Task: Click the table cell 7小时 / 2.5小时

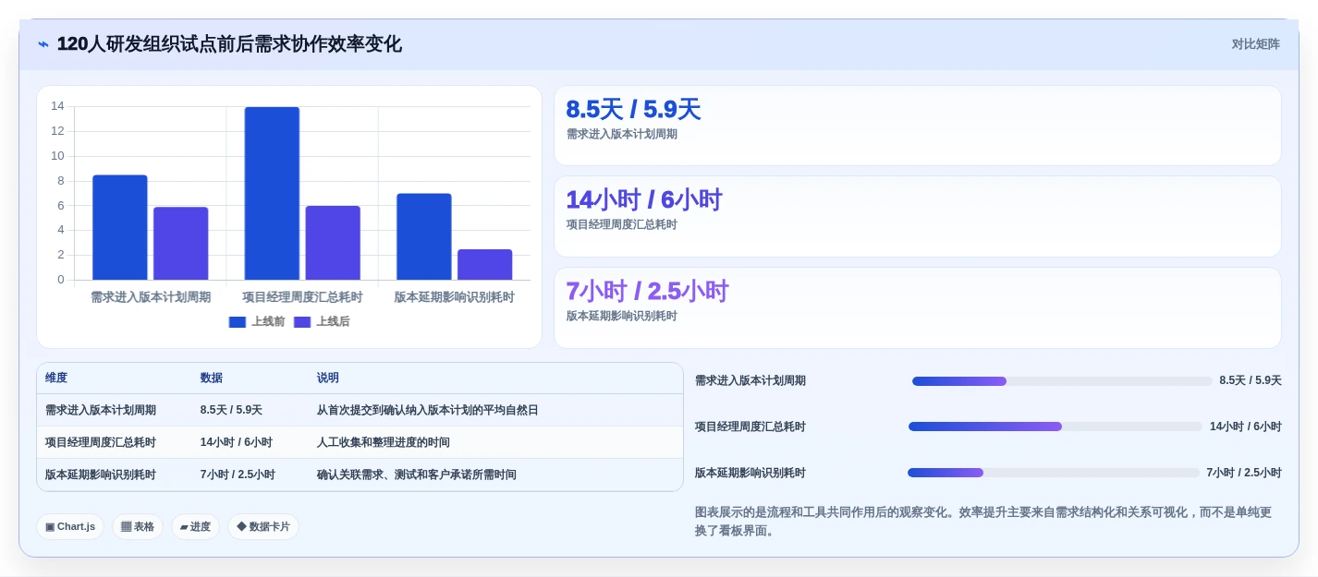Action: tap(238, 475)
